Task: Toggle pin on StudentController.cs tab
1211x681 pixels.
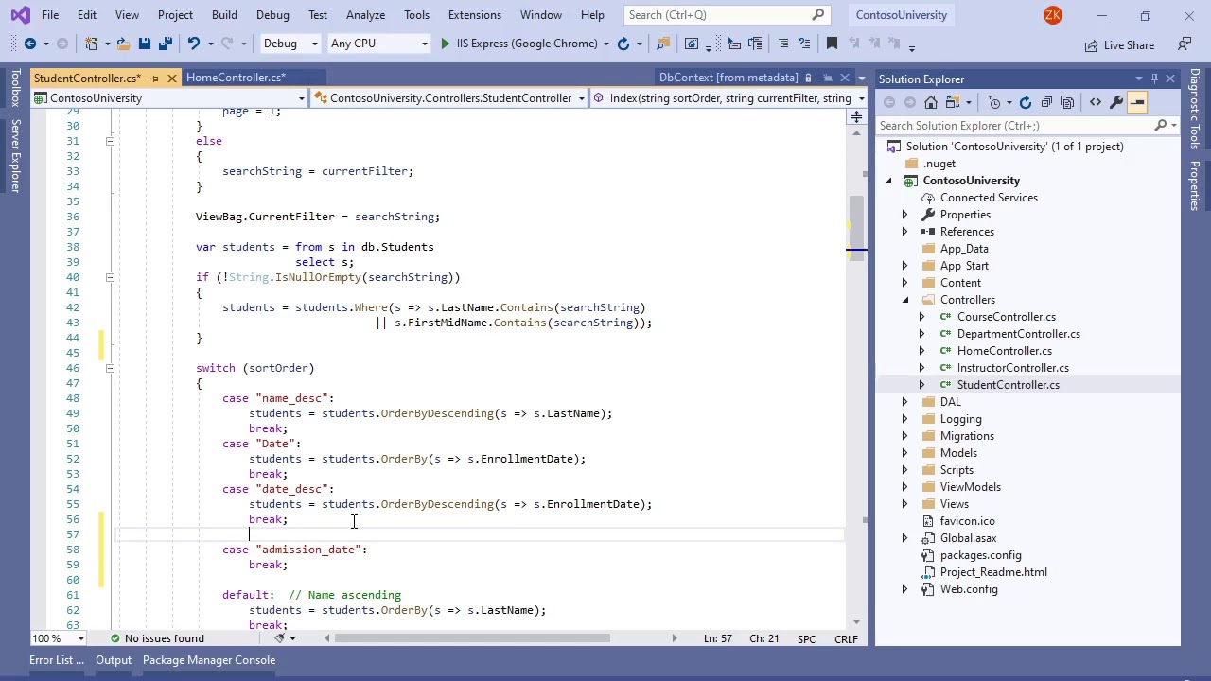Action: click(x=155, y=78)
